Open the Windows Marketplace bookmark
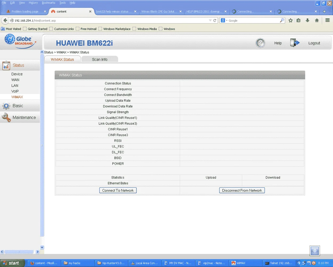Screen dimensions: 333x267 pos(115,29)
